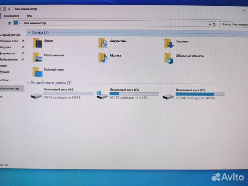Viewport: 248px width, 186px height.
Task: Click the drive D: capacity bar
Action: pos(200,94)
